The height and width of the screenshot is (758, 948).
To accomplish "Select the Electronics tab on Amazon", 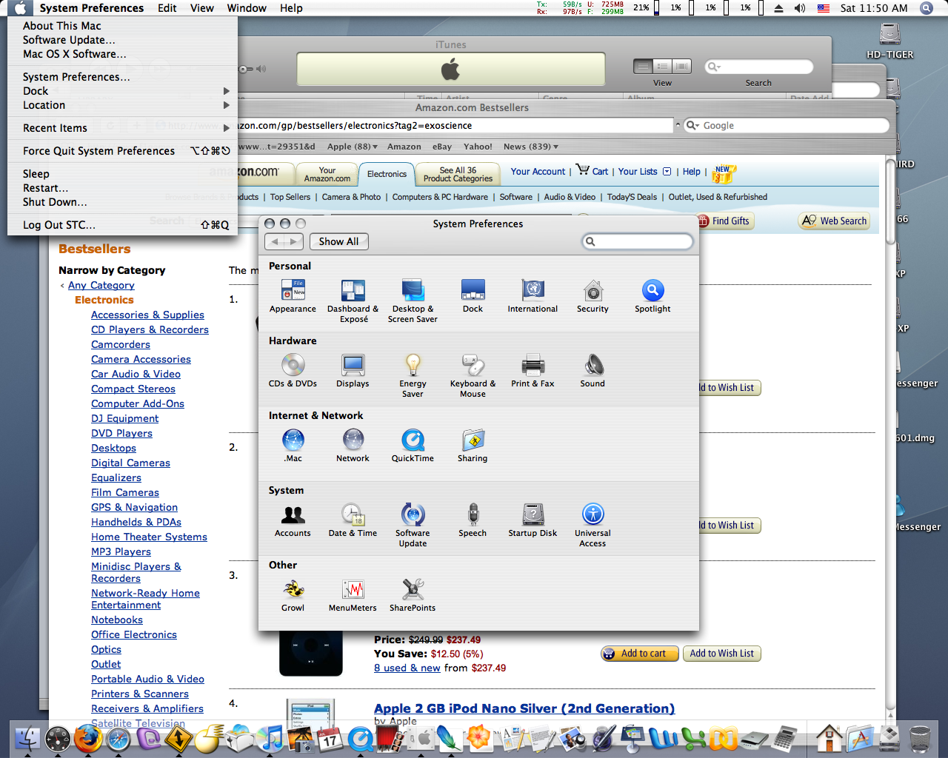I will click(387, 174).
